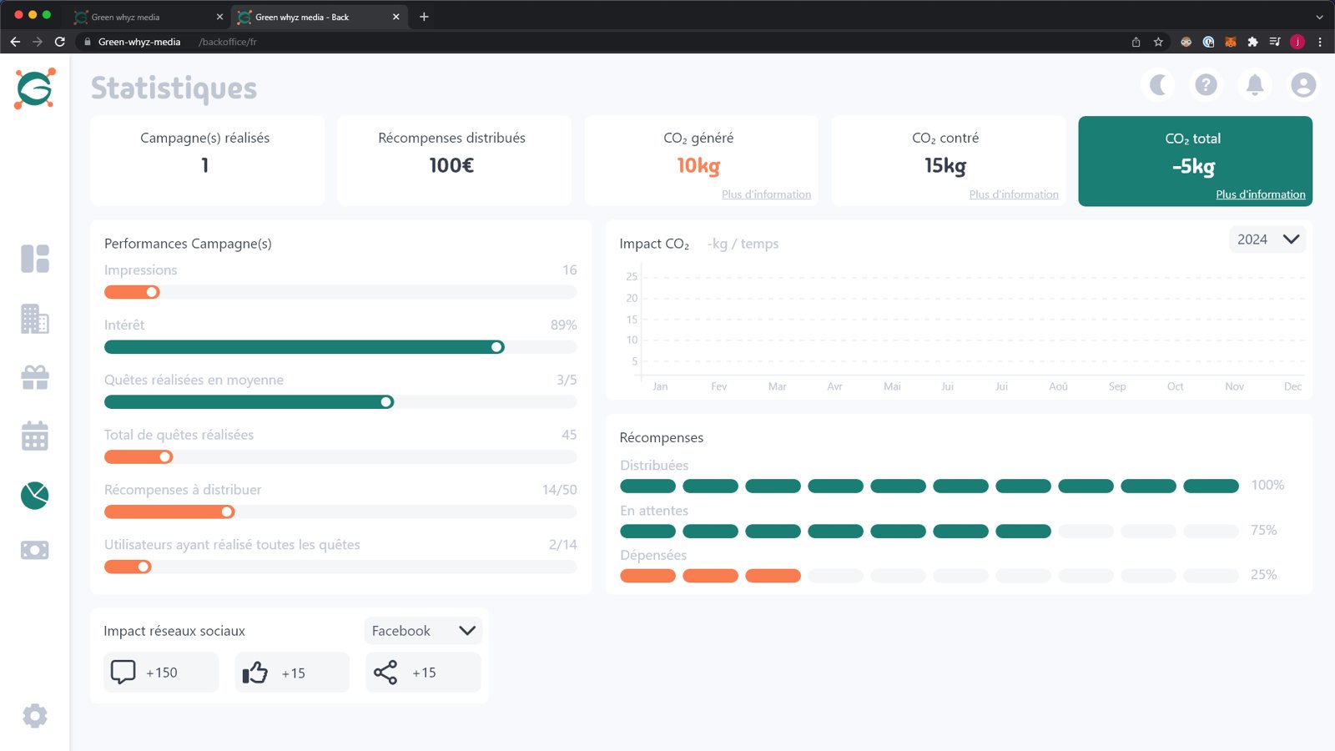The height and width of the screenshot is (751, 1335).
Task: Click the 10kg CO₂ généré value
Action: (x=698, y=166)
